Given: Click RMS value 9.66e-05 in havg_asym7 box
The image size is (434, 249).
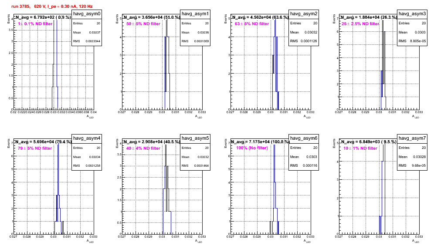Looking at the screenshot, I should tap(419, 165).
